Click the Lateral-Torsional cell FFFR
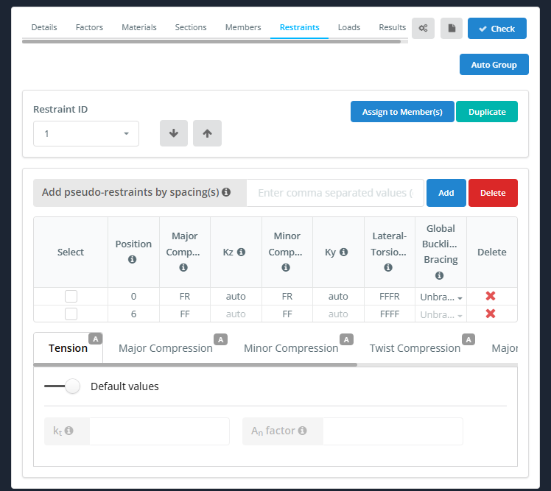 click(x=390, y=297)
